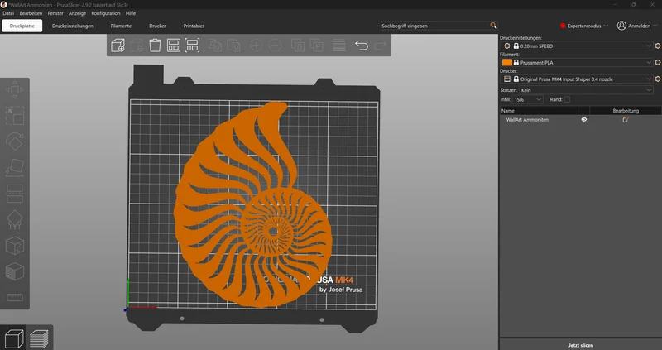
Task: Select the Rotate gizmo tool
Action: point(15,141)
